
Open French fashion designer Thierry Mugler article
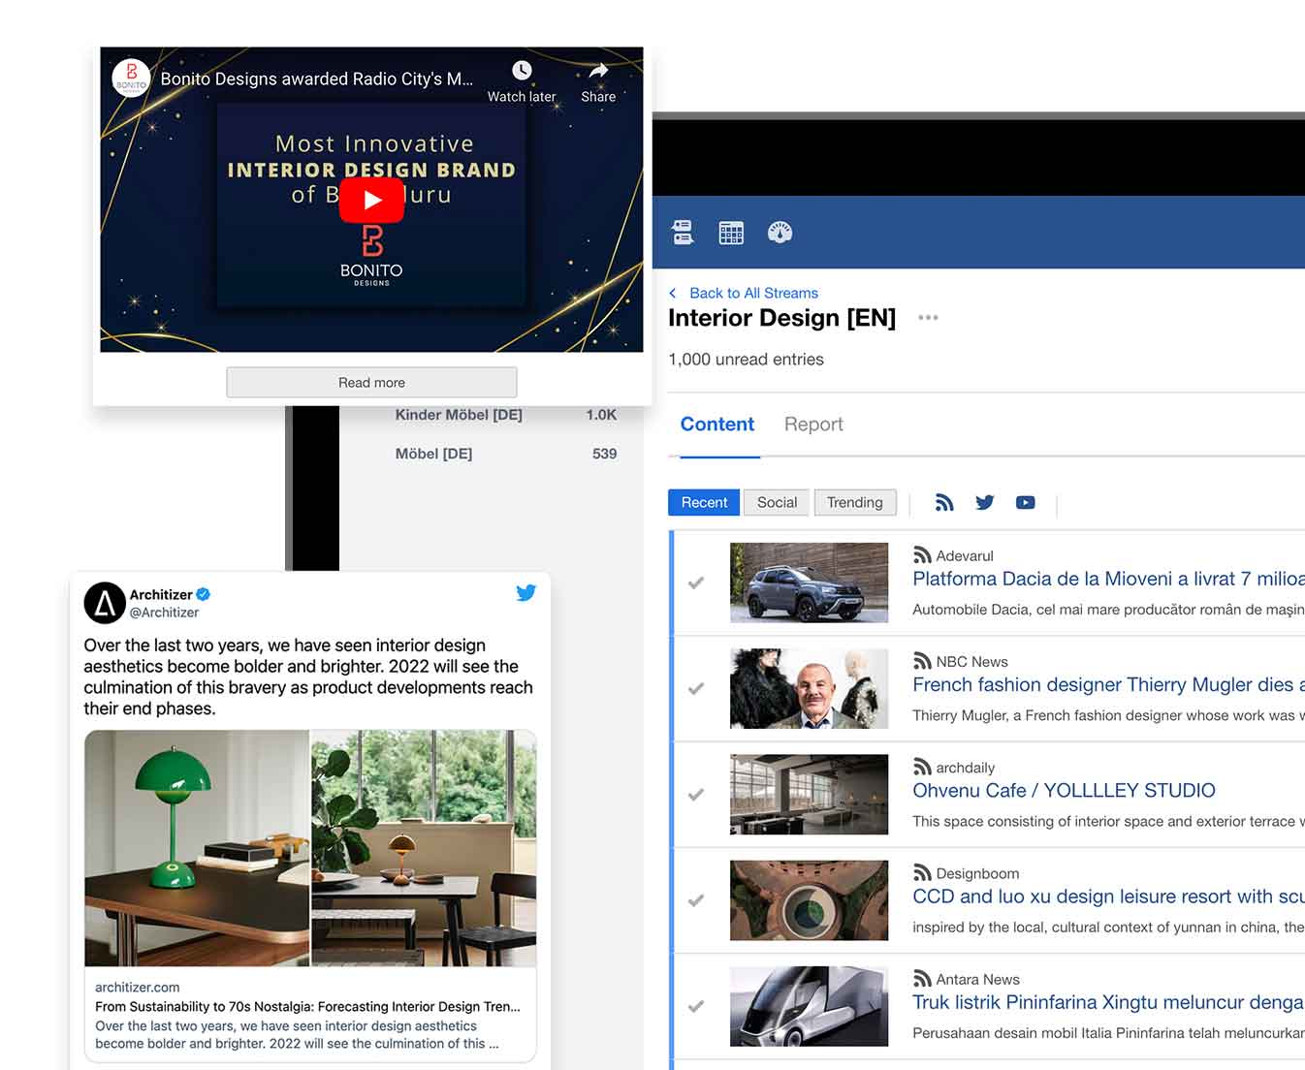coord(1108,684)
